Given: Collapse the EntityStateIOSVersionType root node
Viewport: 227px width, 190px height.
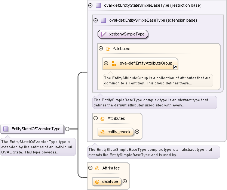Looking at the screenshot, I should [67, 129].
